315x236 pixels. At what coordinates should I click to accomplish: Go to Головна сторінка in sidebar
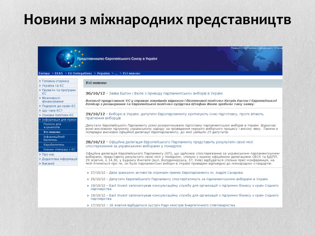click(55, 81)
